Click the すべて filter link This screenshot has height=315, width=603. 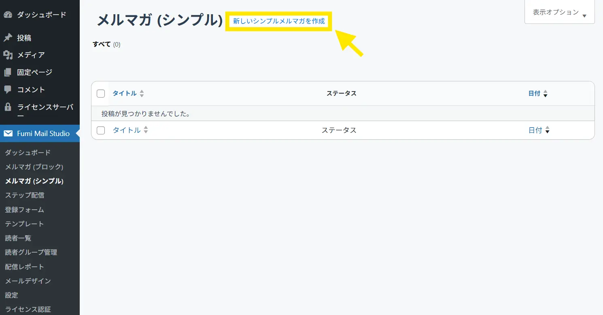102,44
